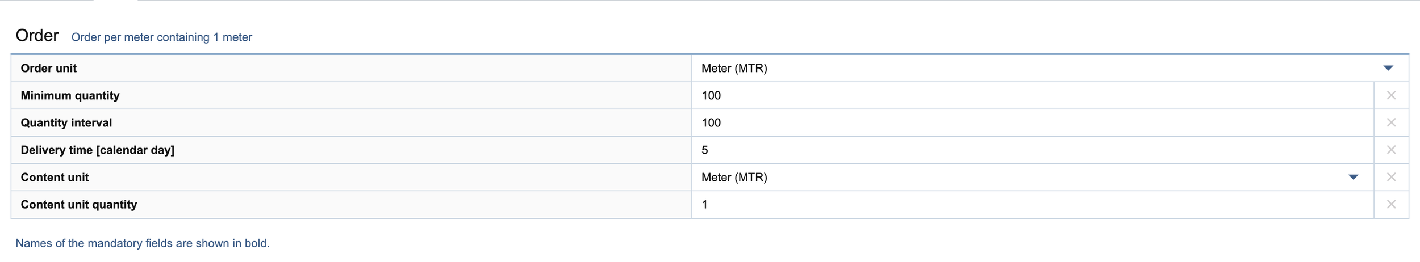Clear the Minimum quantity value with X icon
Image resolution: width=1420 pixels, height=262 pixels.
[1390, 95]
